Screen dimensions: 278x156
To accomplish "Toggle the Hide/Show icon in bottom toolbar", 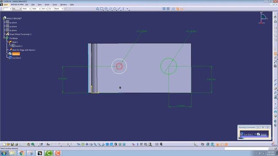I will pyautogui.click(x=120, y=144).
